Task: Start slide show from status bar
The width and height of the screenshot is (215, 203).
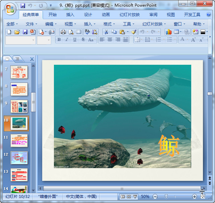Action: (135, 197)
